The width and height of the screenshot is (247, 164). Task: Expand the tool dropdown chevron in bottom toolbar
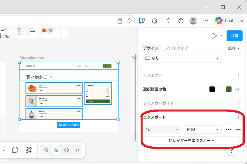[4, 150]
